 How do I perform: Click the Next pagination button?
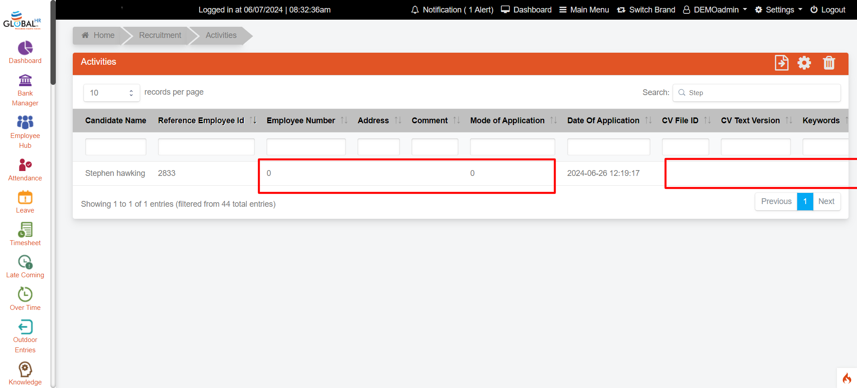coord(826,201)
